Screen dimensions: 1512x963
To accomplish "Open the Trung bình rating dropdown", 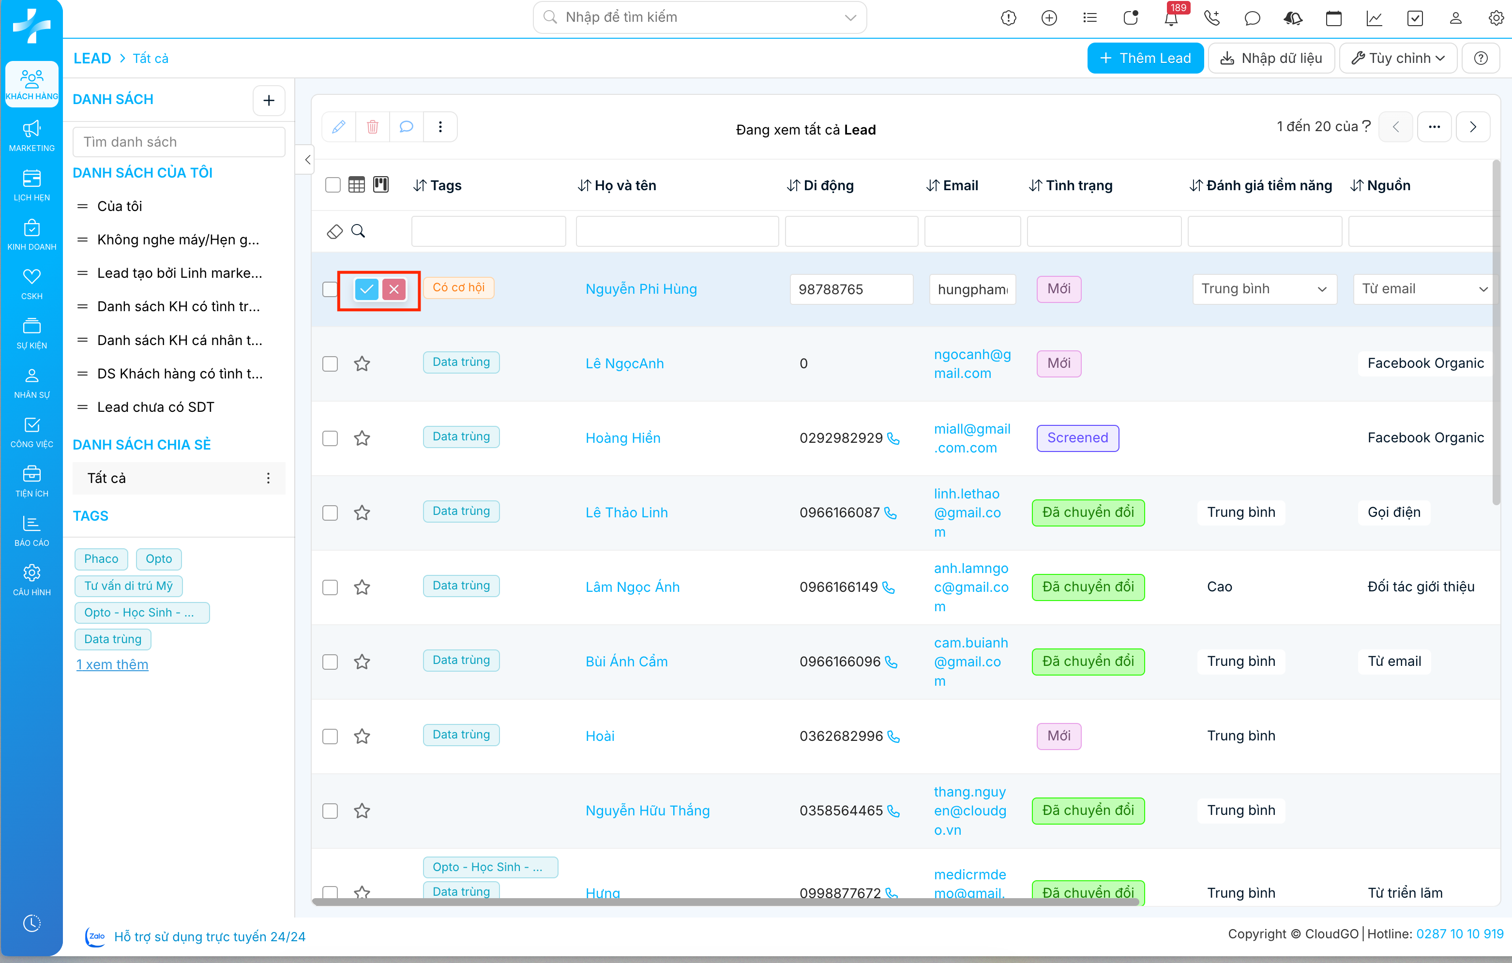I will pos(1264,289).
